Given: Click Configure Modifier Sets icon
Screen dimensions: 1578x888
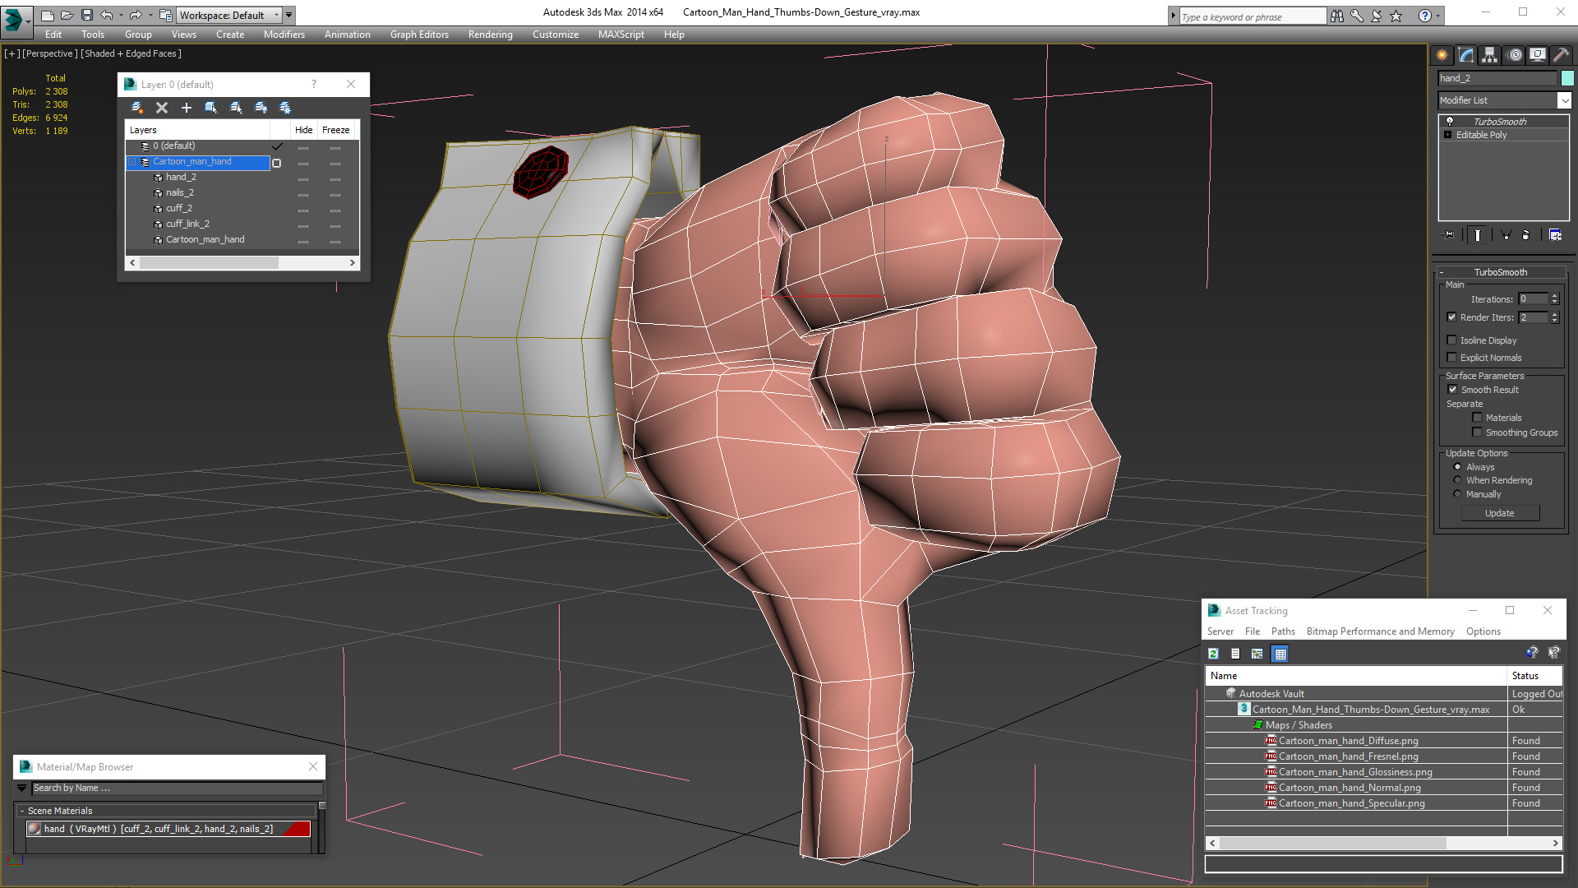Looking at the screenshot, I should [1555, 235].
